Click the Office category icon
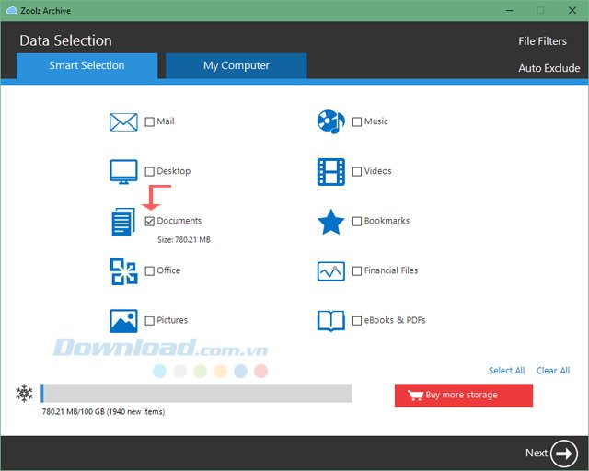Screen dimensions: 589x471 pyautogui.click(x=123, y=271)
